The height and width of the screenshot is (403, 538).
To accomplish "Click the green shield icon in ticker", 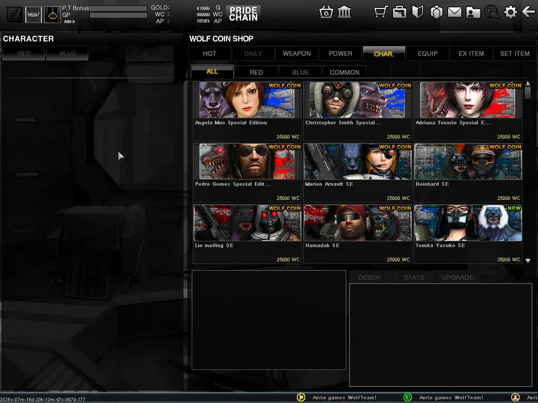I will [x=407, y=397].
